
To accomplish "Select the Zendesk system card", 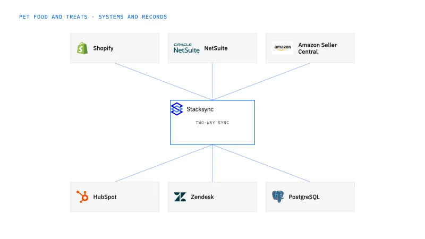I will coord(212,197).
